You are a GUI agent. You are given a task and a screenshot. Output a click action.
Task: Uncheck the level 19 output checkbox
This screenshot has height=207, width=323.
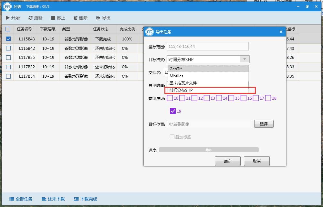coord(172,111)
